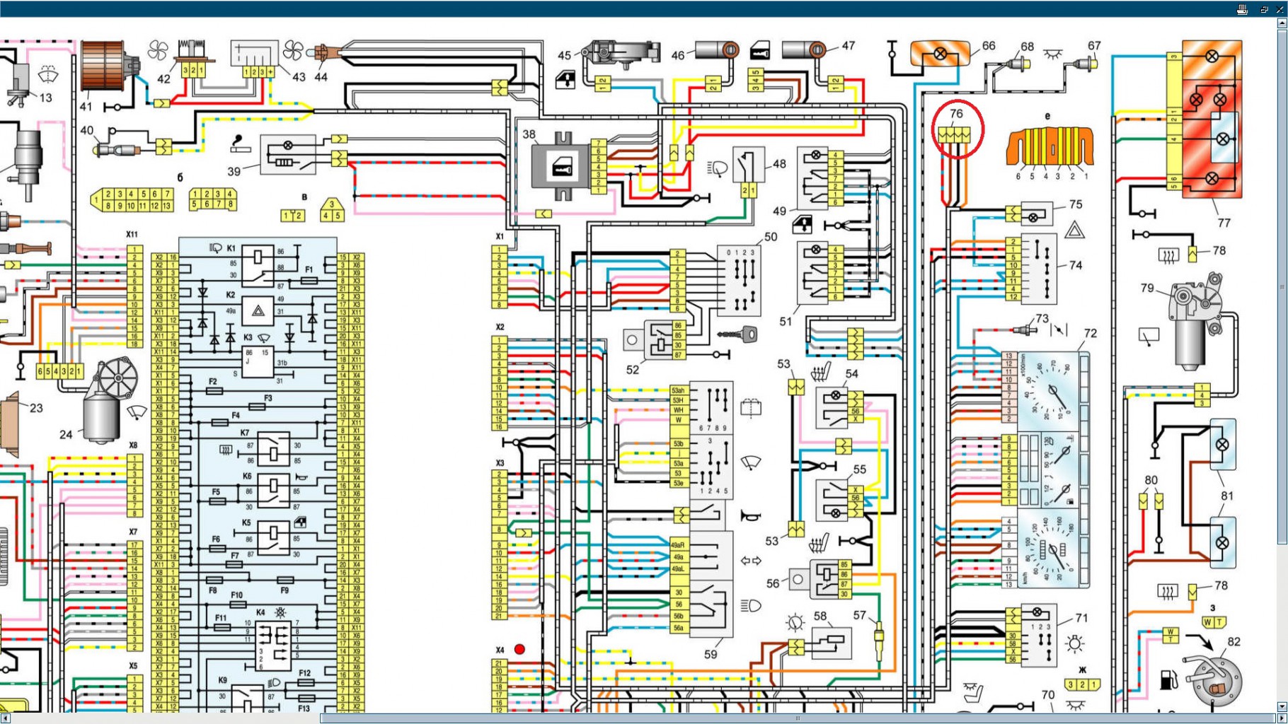The width and height of the screenshot is (1288, 724).
Task: Close the wiring diagram viewer window
Action: [1280, 9]
